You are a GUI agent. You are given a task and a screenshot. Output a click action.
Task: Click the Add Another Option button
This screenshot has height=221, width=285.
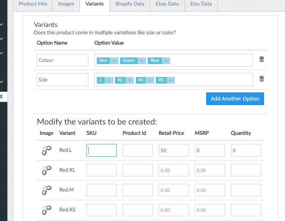(235, 99)
